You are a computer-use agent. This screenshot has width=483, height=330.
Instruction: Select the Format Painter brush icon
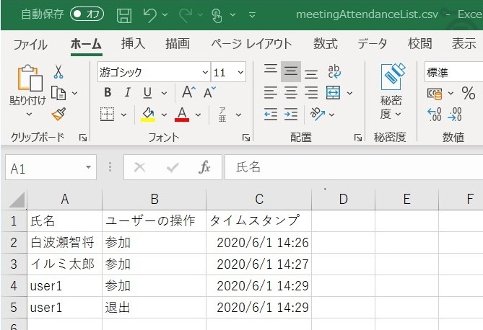coord(58,114)
